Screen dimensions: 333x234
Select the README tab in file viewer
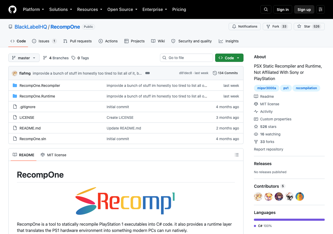coord(23,155)
